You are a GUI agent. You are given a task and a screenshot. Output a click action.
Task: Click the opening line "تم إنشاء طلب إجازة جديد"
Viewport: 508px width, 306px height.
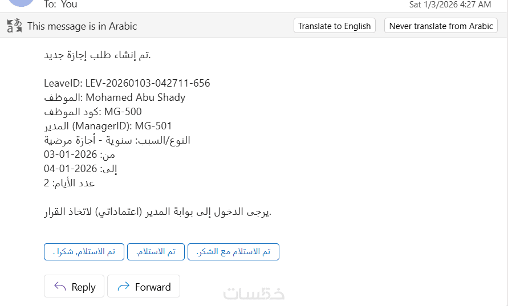tap(97, 55)
